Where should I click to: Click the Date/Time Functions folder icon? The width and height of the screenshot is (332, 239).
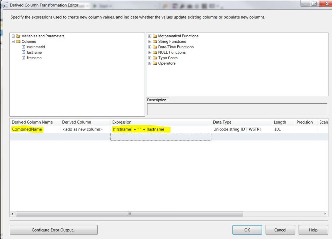[155, 47]
